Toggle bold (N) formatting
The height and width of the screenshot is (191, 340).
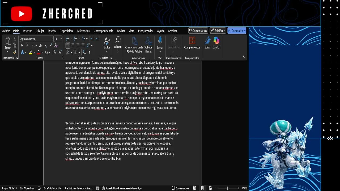[x=22, y=45]
